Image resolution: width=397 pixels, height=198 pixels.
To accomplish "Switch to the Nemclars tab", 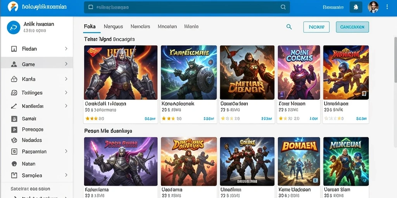I will pyautogui.click(x=140, y=27).
